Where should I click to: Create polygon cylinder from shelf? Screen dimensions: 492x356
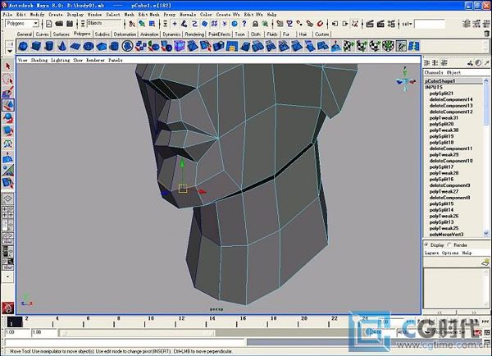[x=49, y=47]
